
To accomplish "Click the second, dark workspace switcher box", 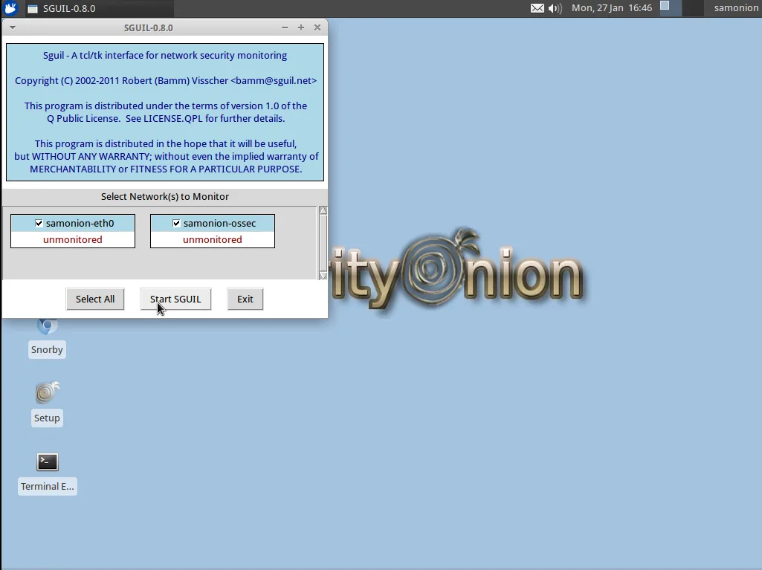I will coord(693,8).
